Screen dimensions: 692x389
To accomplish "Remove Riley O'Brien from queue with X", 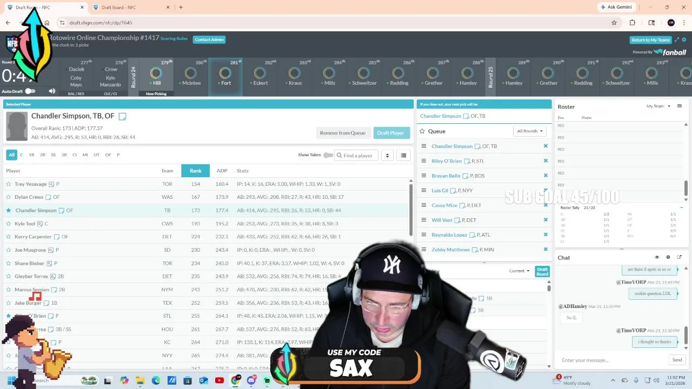I will point(545,161).
